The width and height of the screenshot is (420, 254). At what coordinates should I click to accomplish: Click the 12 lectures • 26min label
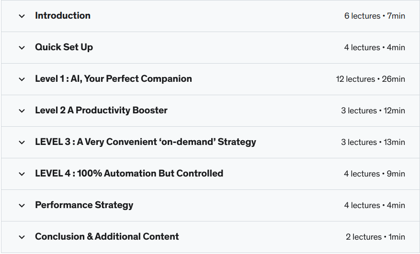(x=370, y=79)
